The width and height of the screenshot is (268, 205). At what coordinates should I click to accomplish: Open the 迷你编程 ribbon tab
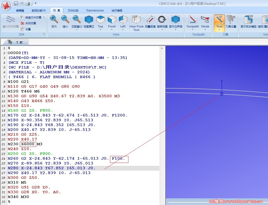[x=117, y=10]
